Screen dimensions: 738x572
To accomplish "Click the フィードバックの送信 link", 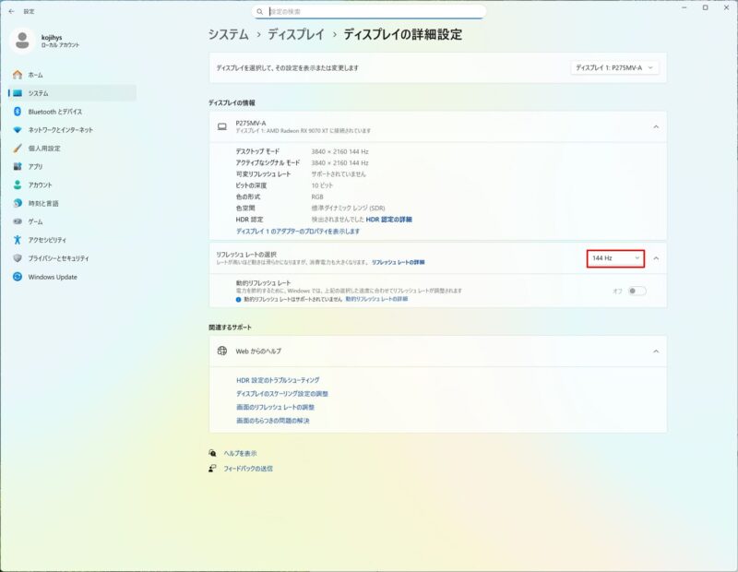I will pyautogui.click(x=248, y=469).
